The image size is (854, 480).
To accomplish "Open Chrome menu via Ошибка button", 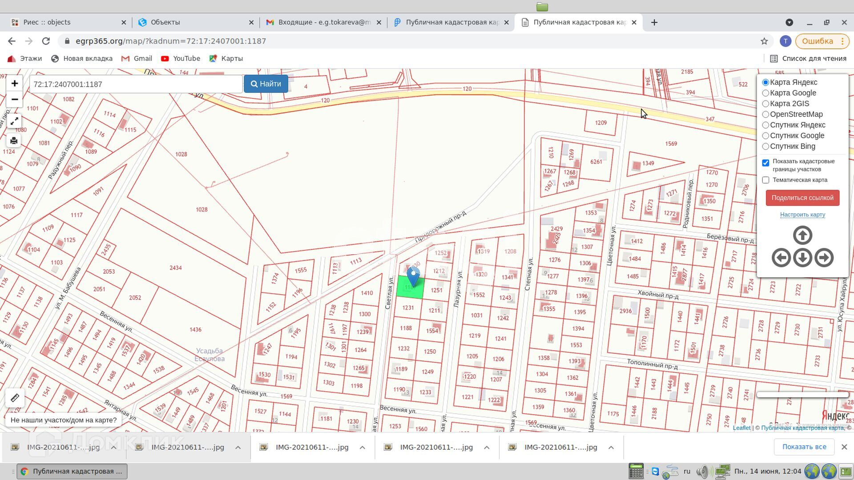I will coord(822,41).
